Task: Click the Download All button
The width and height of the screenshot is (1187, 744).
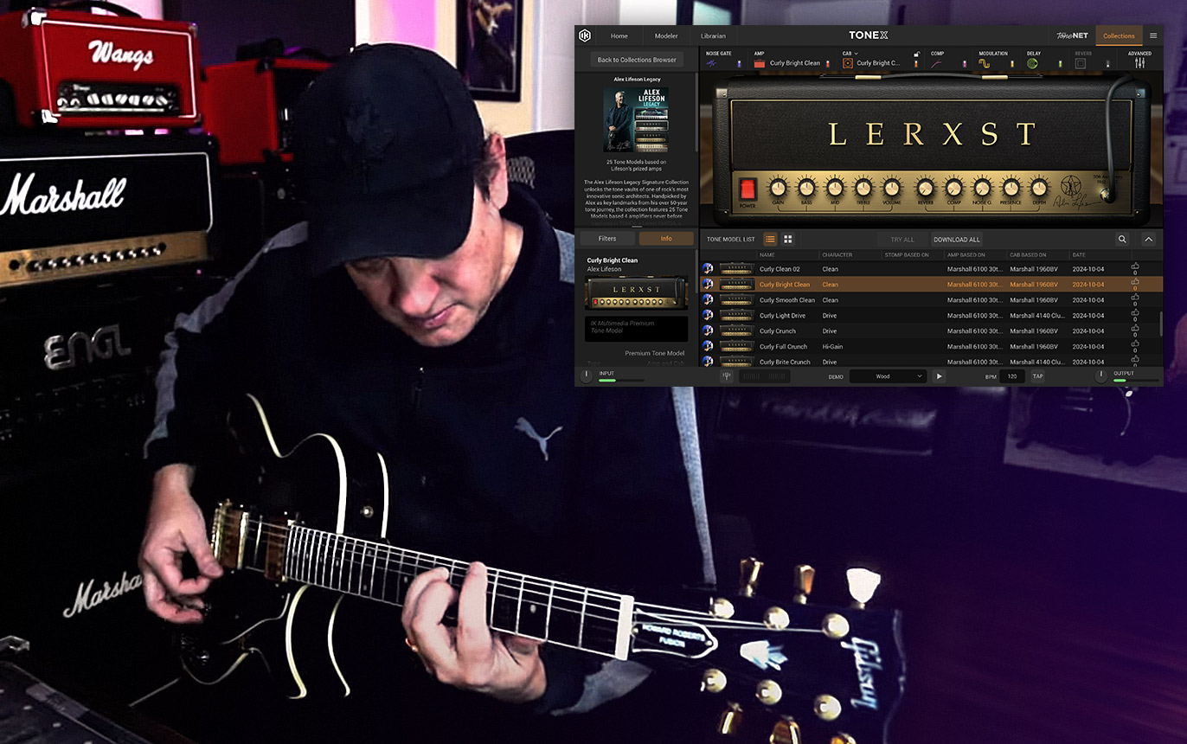Action: [956, 240]
